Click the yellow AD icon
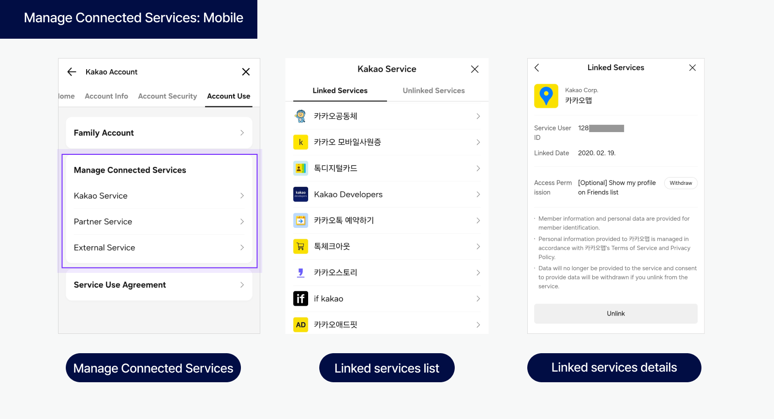This screenshot has height=419, width=774. [x=300, y=325]
